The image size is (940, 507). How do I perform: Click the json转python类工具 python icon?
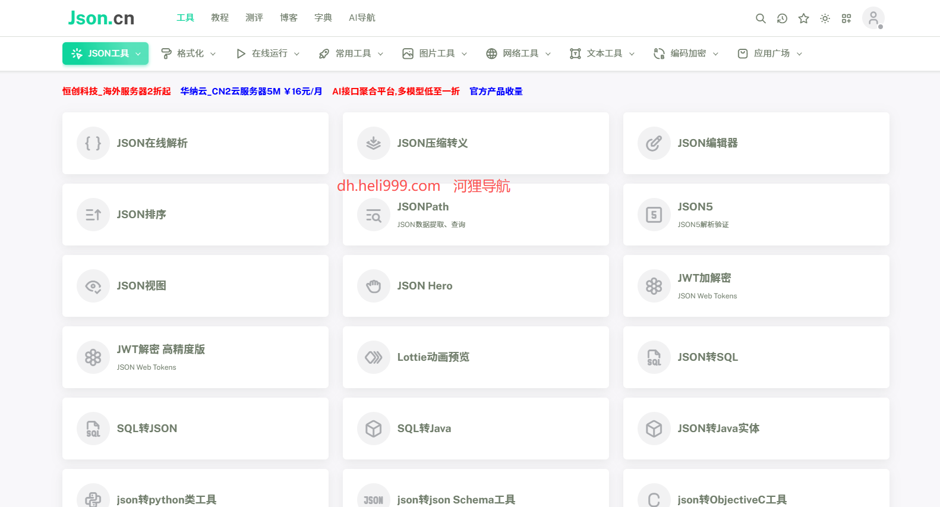coord(93,496)
